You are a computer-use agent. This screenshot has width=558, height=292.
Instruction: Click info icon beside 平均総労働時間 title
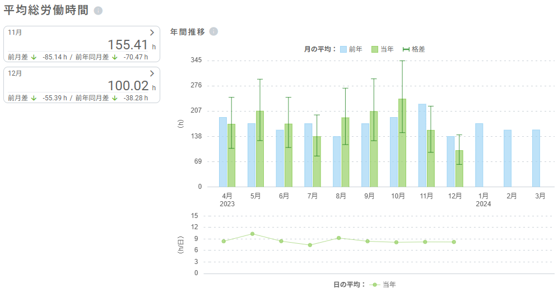(x=98, y=11)
